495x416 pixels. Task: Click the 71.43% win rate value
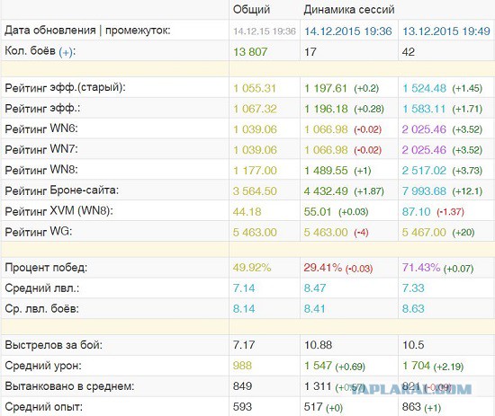coord(421,268)
